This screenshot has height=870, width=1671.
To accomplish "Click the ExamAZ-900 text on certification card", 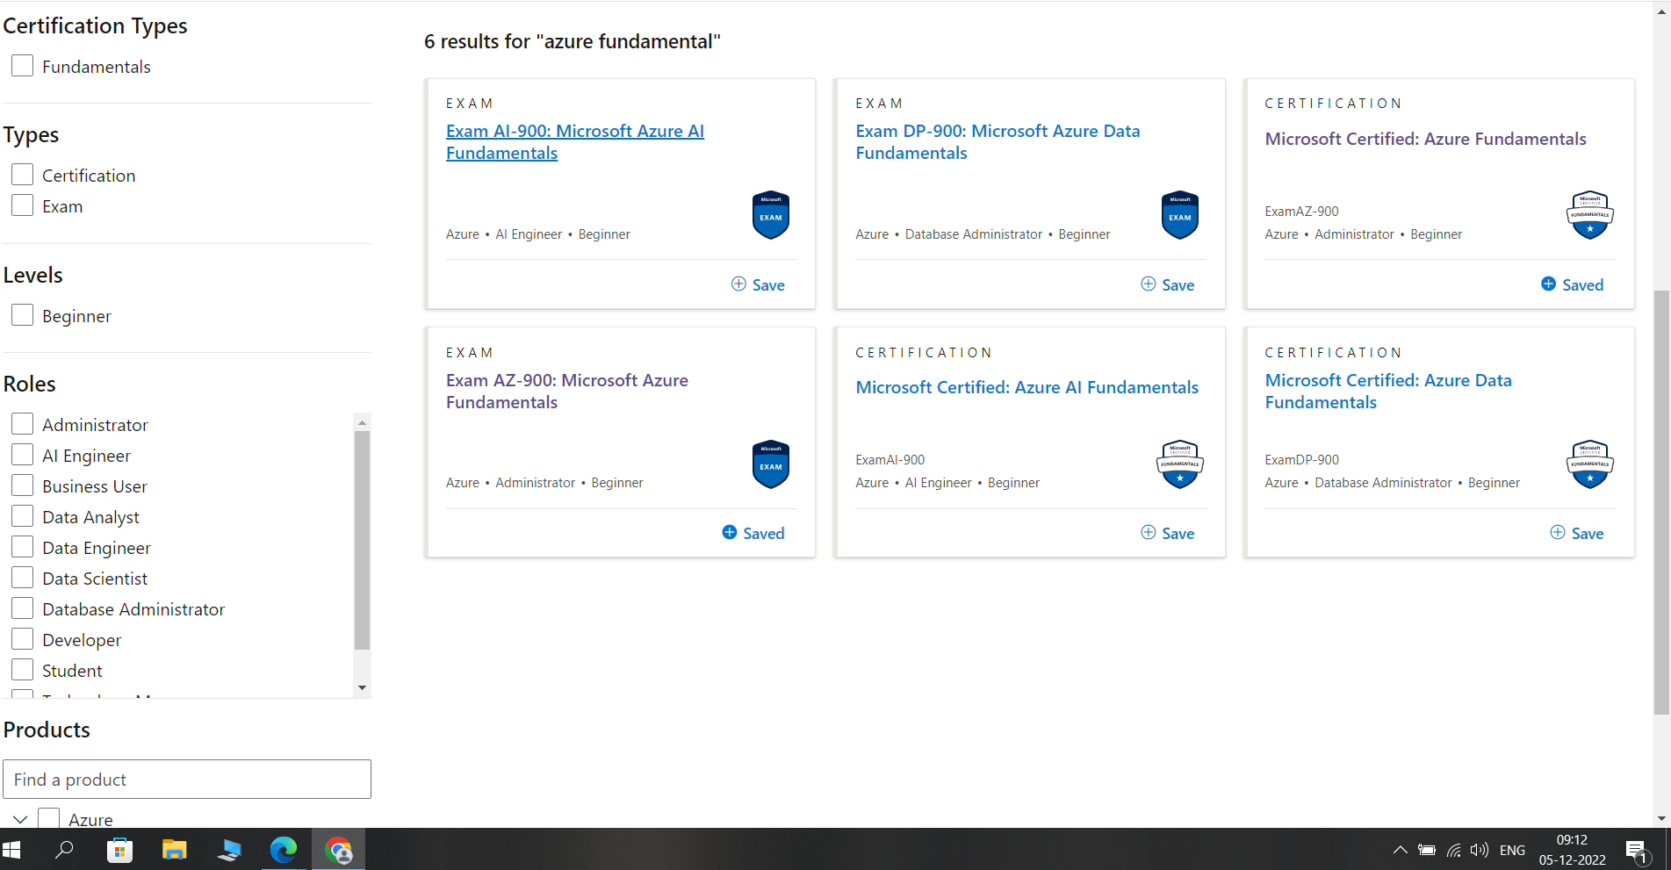I will click(1301, 212).
